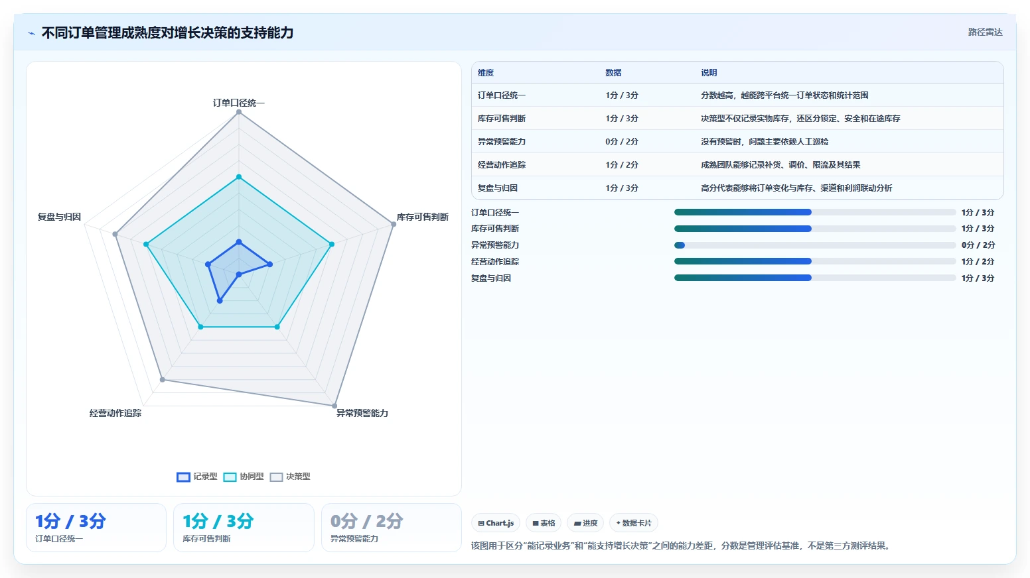Viewport: 1030px width, 578px height.
Task: Click the description 高分代表能够将订单变化与库存…
Action: [x=796, y=188]
